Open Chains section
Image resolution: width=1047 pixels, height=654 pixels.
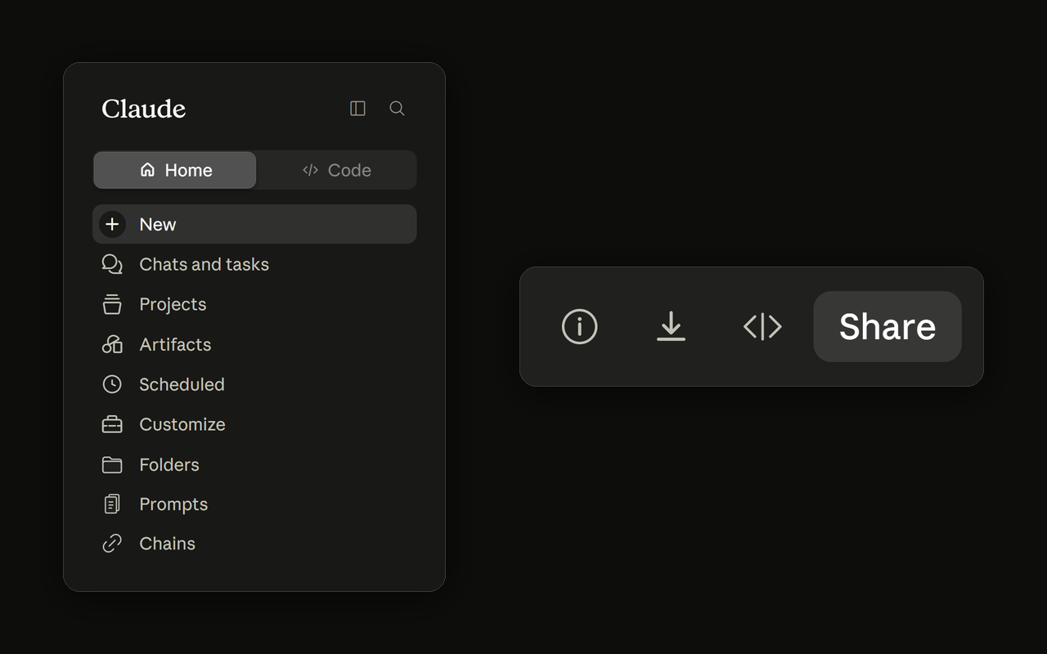(x=254, y=544)
